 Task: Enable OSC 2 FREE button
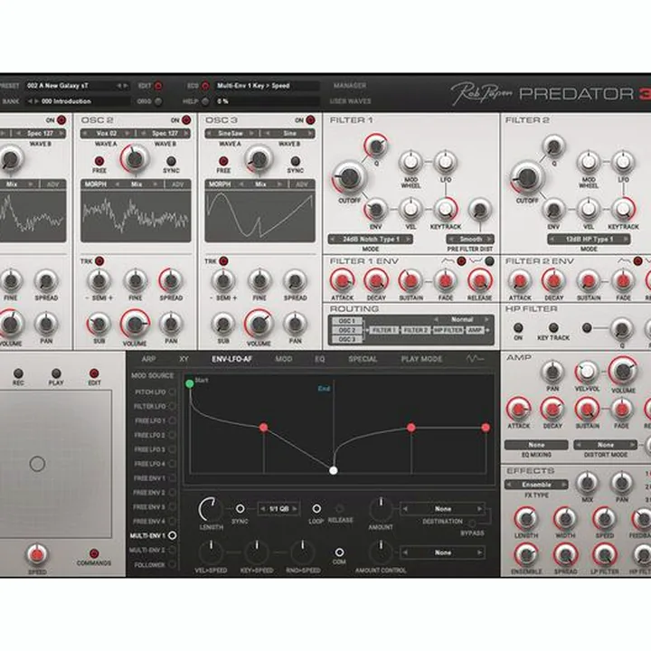[99, 161]
